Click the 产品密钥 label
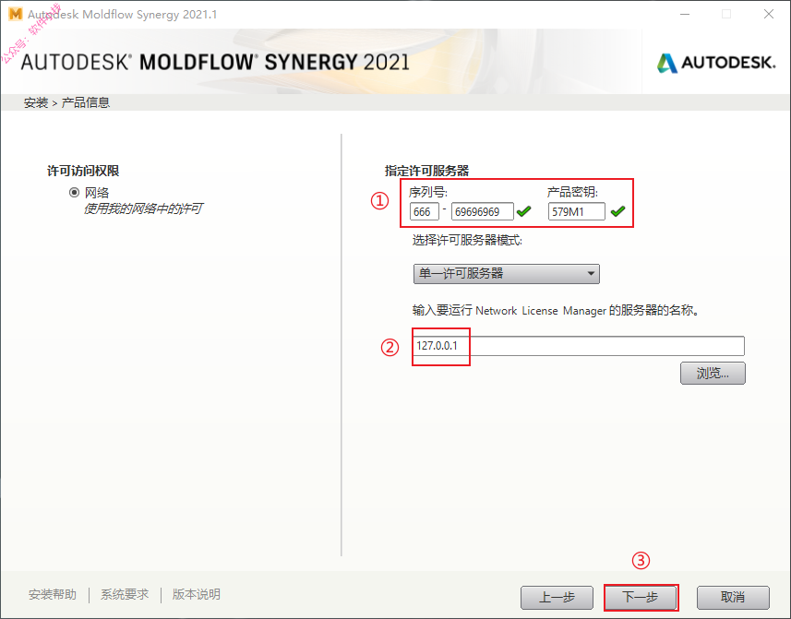Viewport: 791px width, 619px height. (572, 192)
